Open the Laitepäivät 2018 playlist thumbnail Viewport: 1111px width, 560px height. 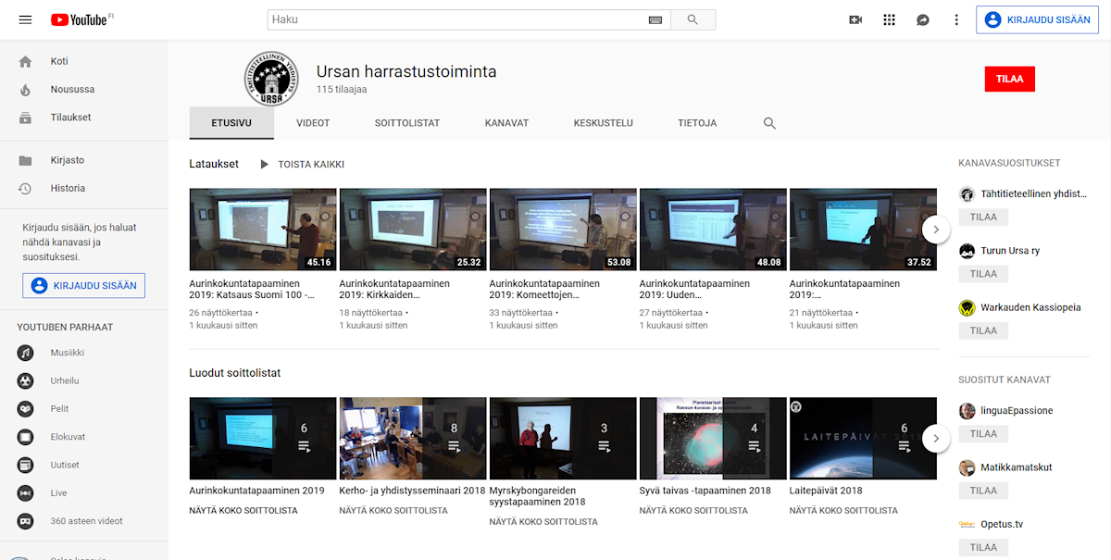point(862,438)
